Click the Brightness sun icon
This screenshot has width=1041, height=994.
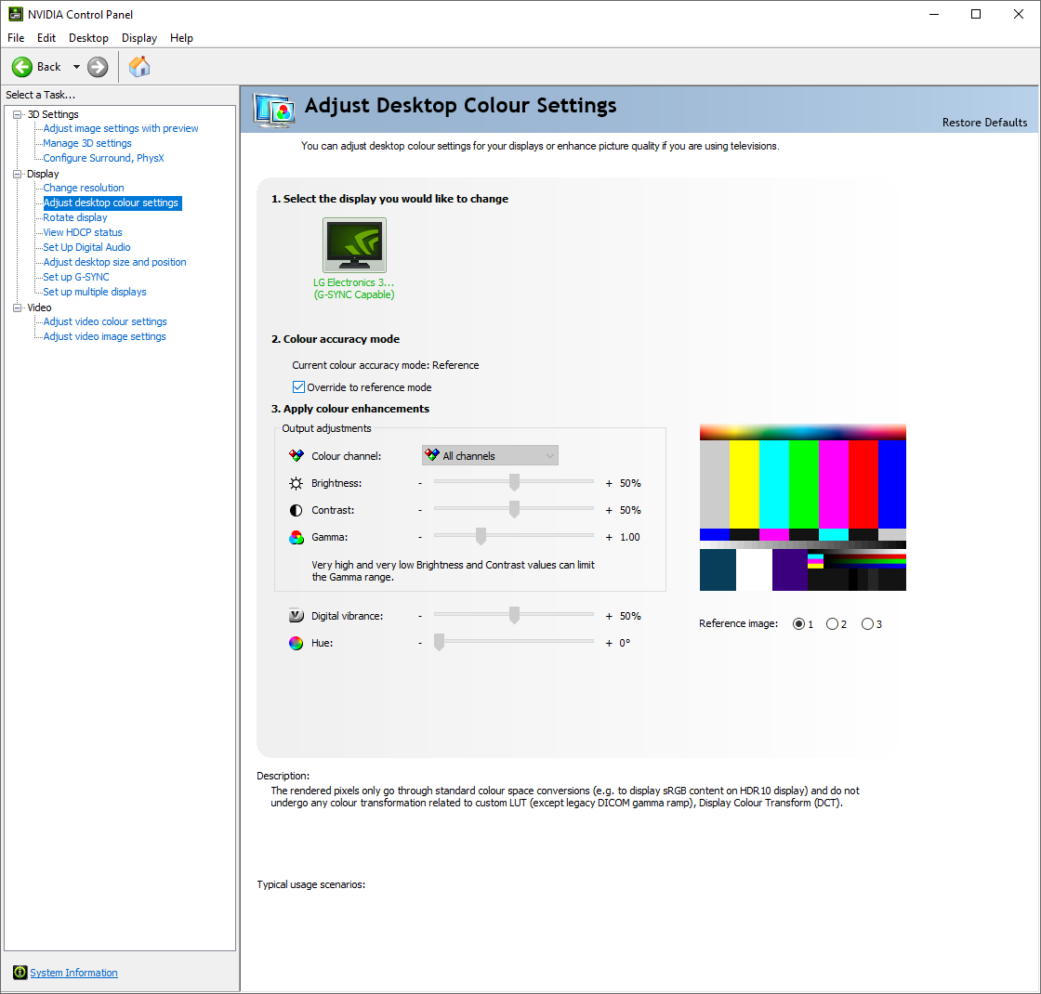pos(296,483)
